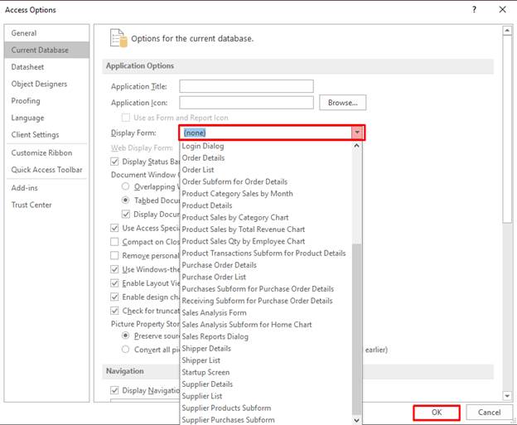
Task: Select Product Category Sales by Month
Action: pos(266,194)
